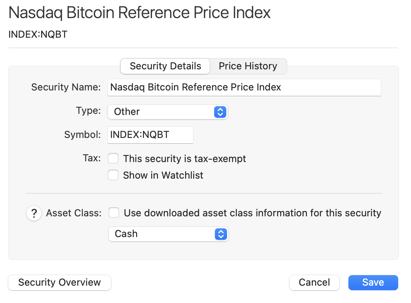Click the Asset Class help question mark
The height and width of the screenshot is (303, 411).
34,214
